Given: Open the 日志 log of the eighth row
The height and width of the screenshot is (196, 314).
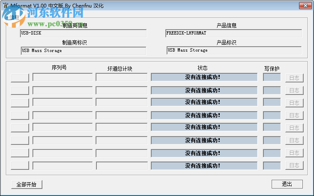Looking at the screenshot, I should click(x=294, y=166).
